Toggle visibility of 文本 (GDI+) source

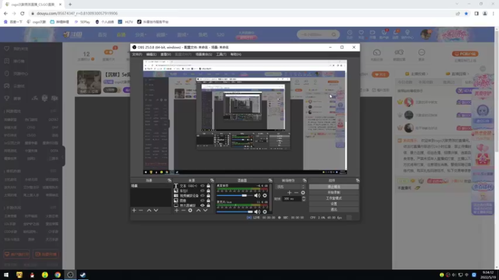(x=202, y=185)
